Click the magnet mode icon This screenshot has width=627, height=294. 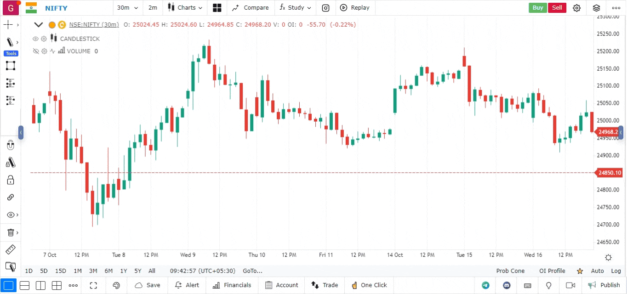pos(10,146)
